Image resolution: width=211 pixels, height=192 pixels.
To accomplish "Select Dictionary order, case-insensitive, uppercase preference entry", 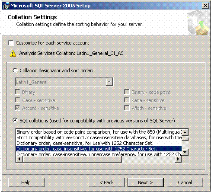I will (99, 154).
